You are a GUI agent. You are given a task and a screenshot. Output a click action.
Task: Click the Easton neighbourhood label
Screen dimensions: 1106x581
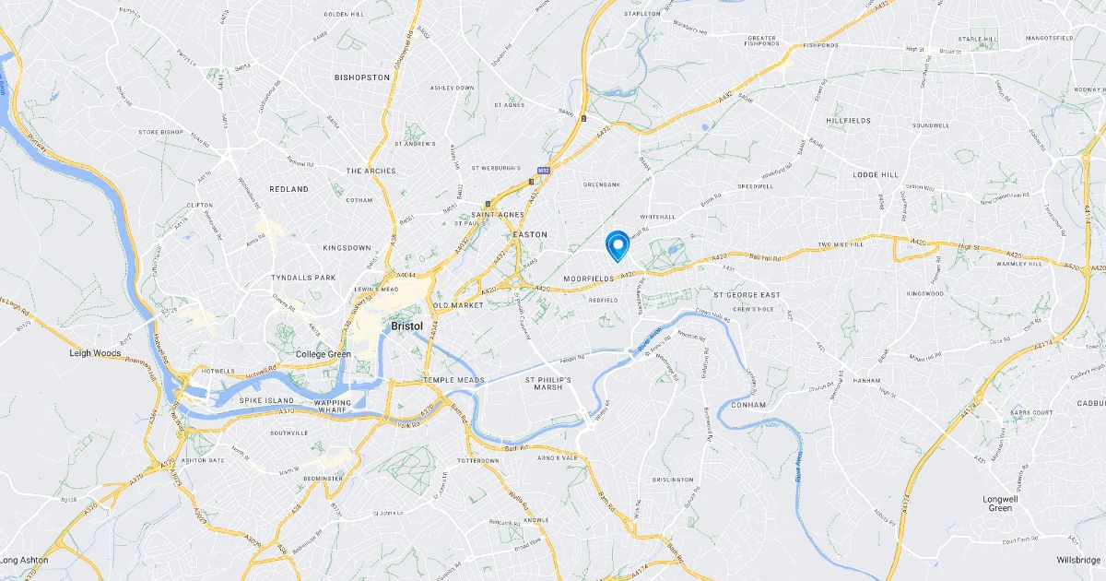[530, 235]
